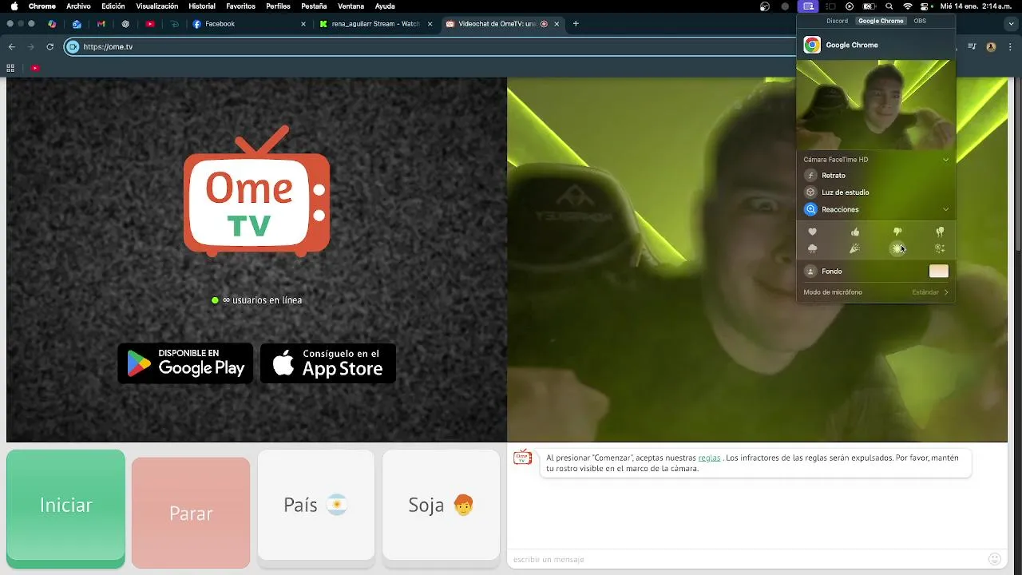Screen dimensions: 1022x575
Task: Click the camera preview thumbnail in panel
Action: 876,105
